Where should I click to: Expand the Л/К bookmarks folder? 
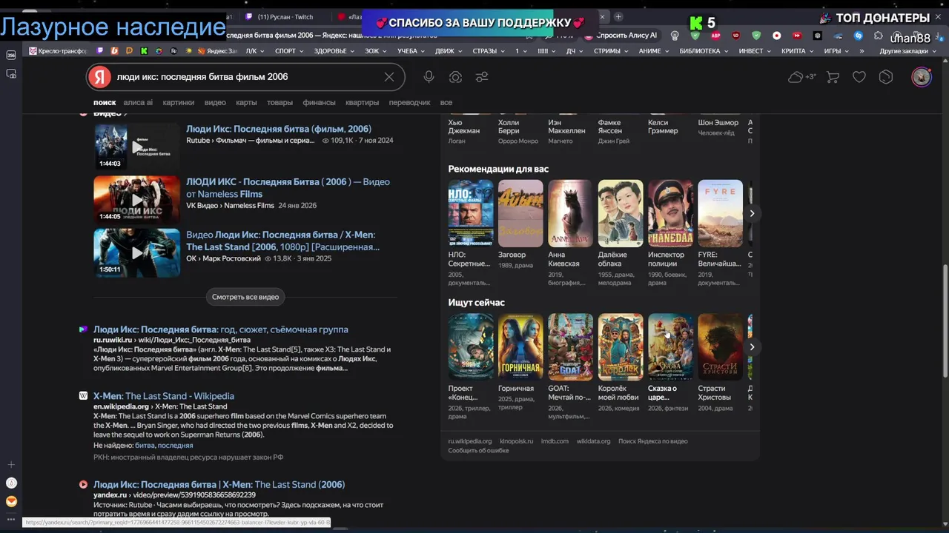click(x=255, y=51)
